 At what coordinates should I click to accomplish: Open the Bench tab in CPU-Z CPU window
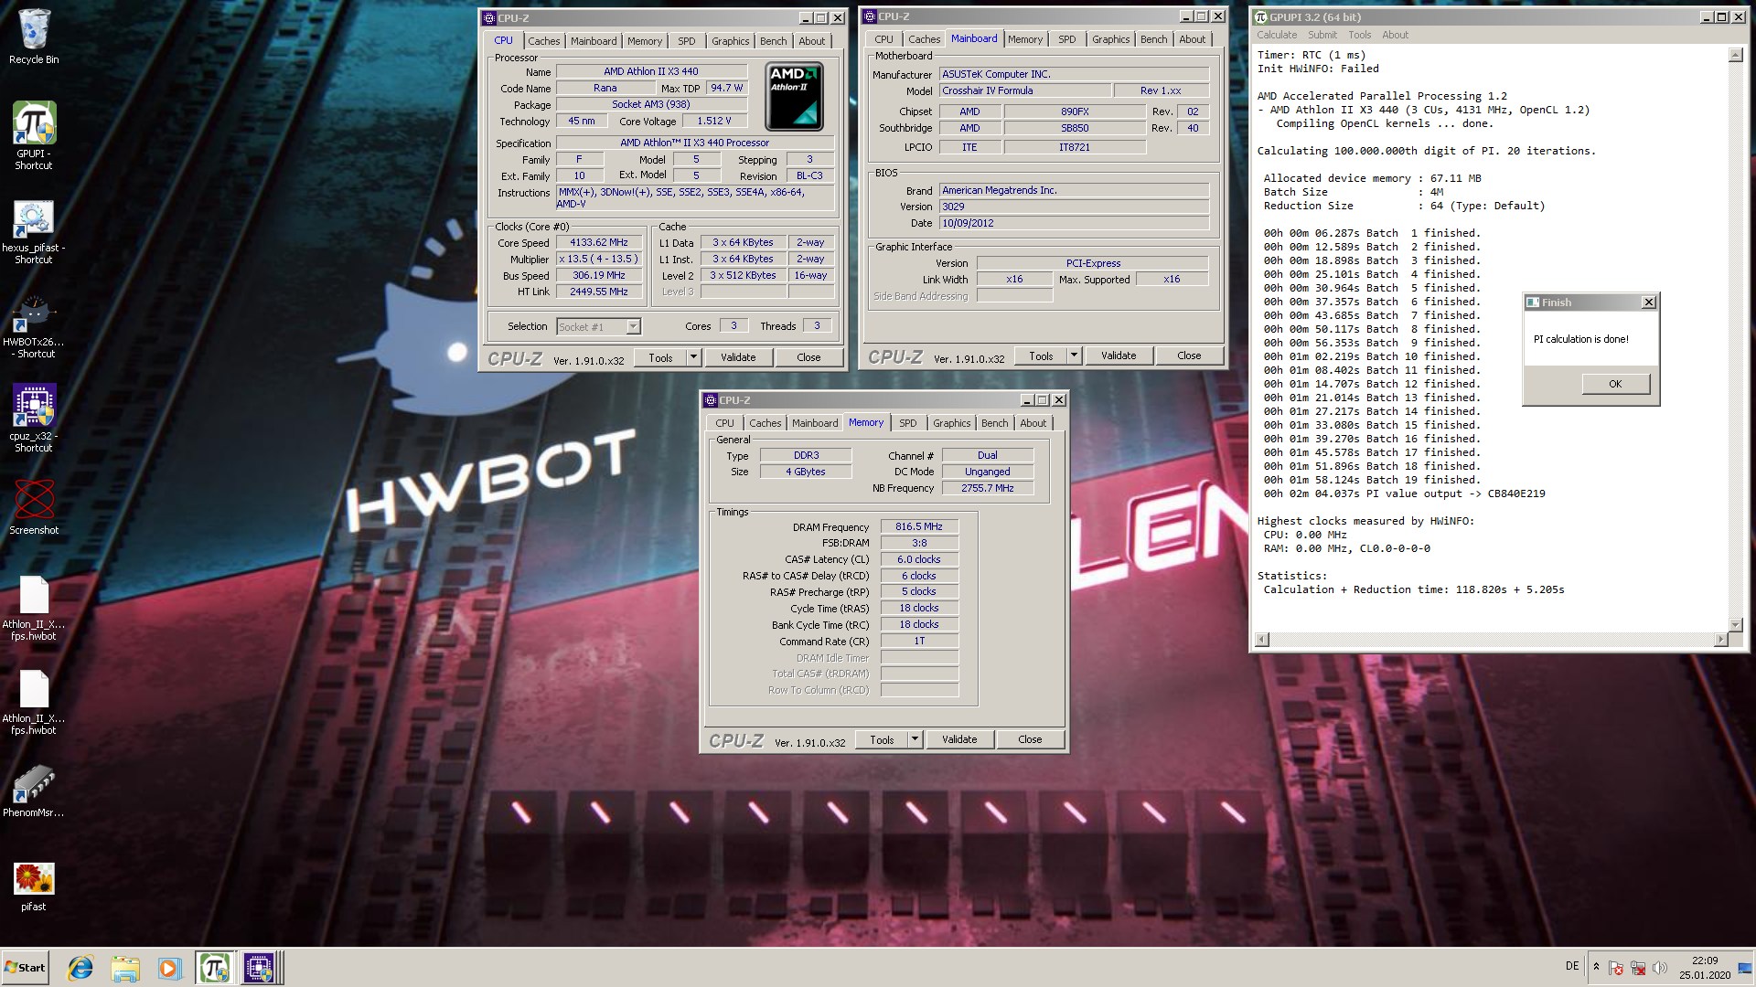773,41
